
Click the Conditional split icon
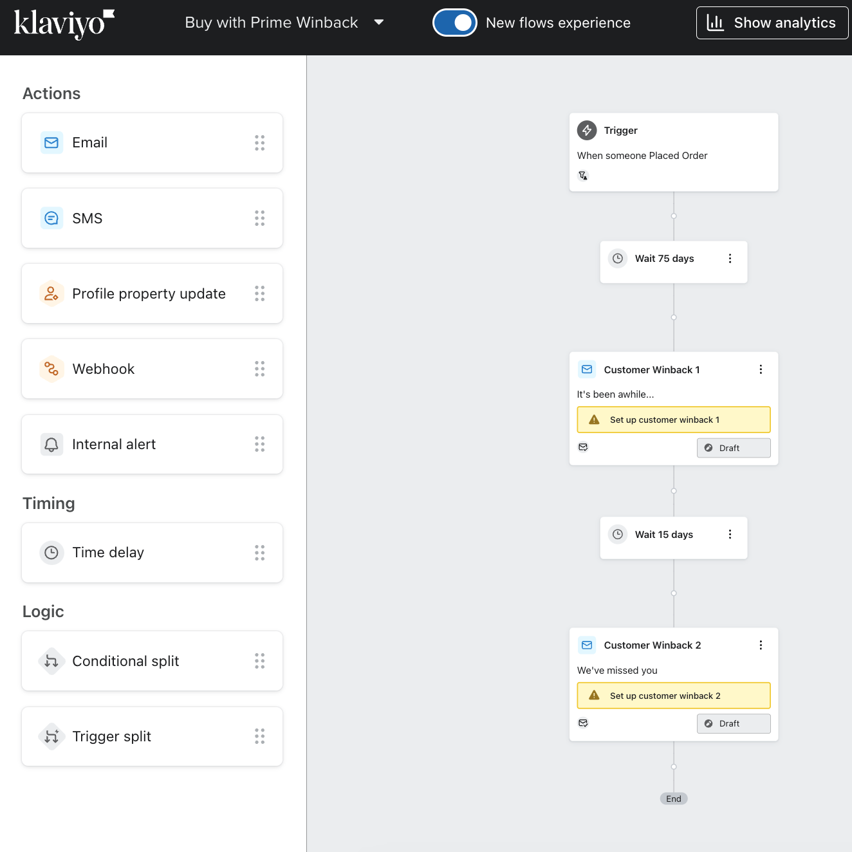51,661
